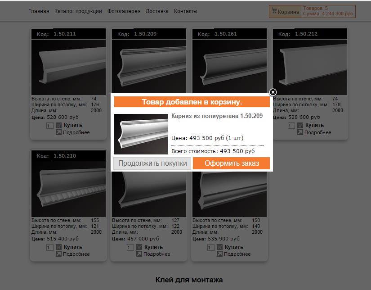Image resolution: width=371 pixels, height=290 pixels.
Task: Click popup title Карниз из полиуретана 1.50.209
Action: pos(217,116)
